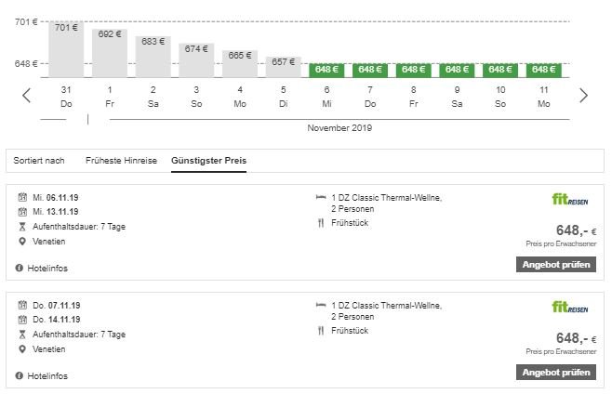Image resolution: width=612 pixels, height=394 pixels.
Task: Click the previous dates left arrow
Action: pyautogui.click(x=26, y=95)
